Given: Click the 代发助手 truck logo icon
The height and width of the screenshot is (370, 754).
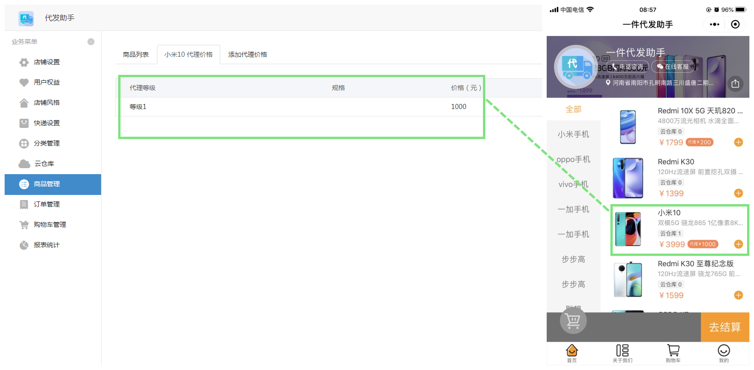Looking at the screenshot, I should [26, 18].
